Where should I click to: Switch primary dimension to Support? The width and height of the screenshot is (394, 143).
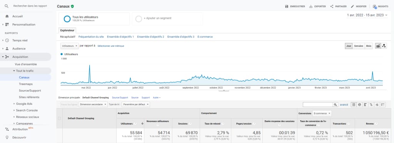click(x=145, y=98)
